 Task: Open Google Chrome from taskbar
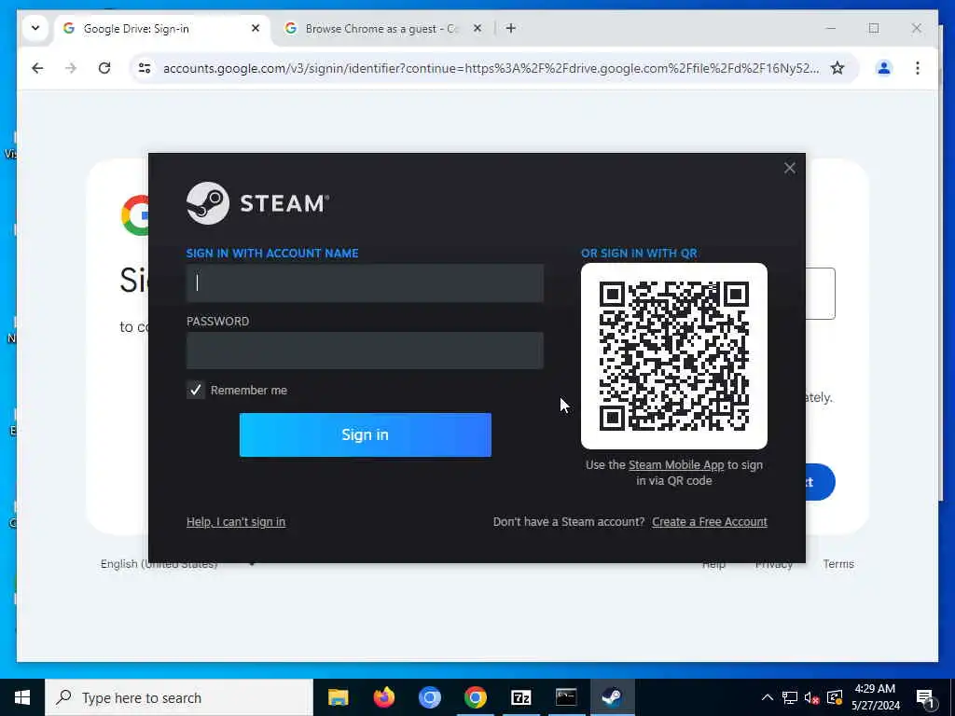pos(475,697)
